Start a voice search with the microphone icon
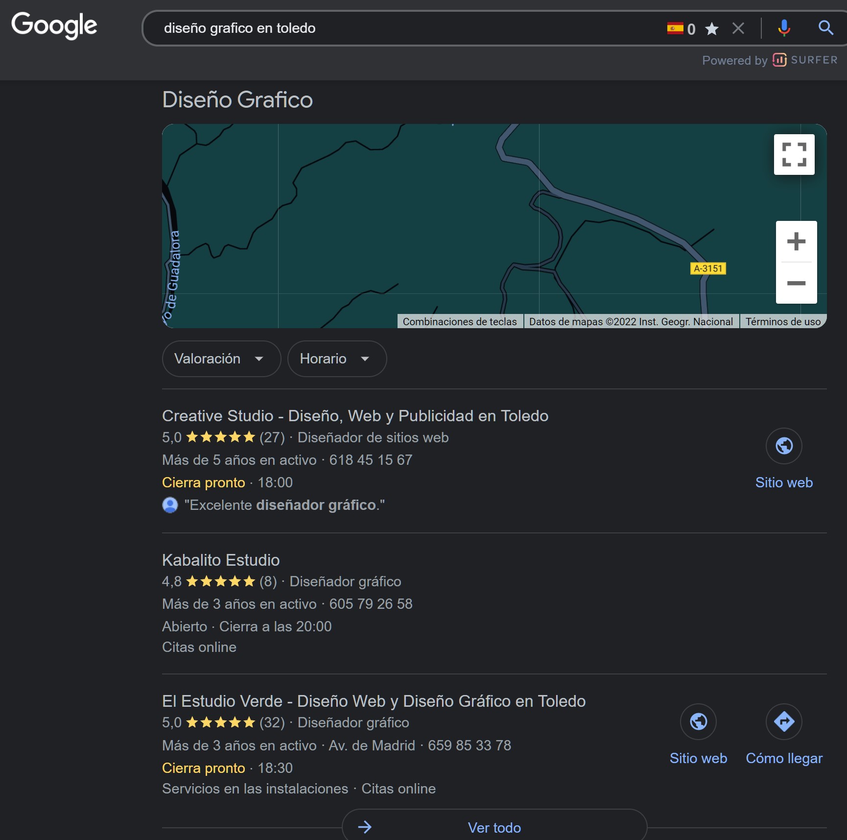 click(x=784, y=28)
